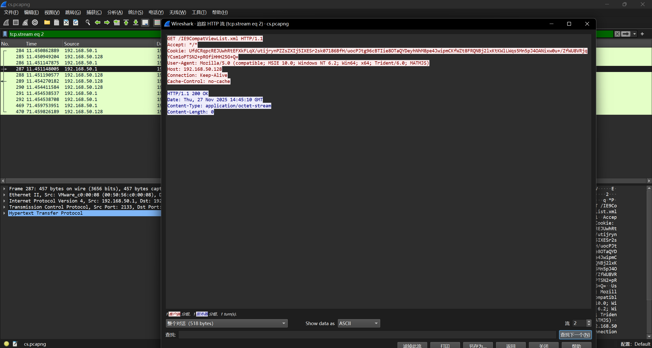
Task: Click the start capture shark fin icon
Action: click(6, 23)
